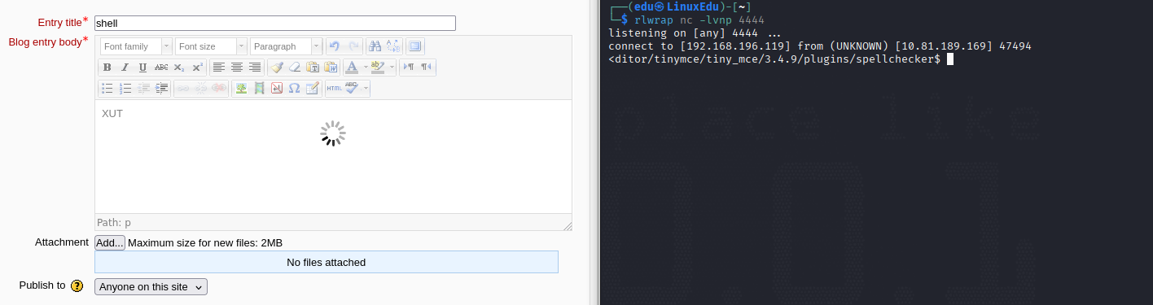Insert an ordered numbered list
Viewport: 1153px width, 305px height.
click(125, 89)
